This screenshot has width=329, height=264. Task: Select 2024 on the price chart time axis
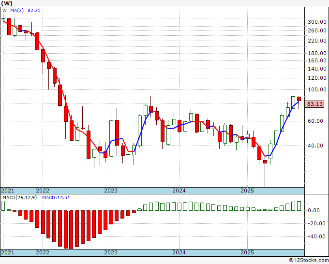[179, 191]
